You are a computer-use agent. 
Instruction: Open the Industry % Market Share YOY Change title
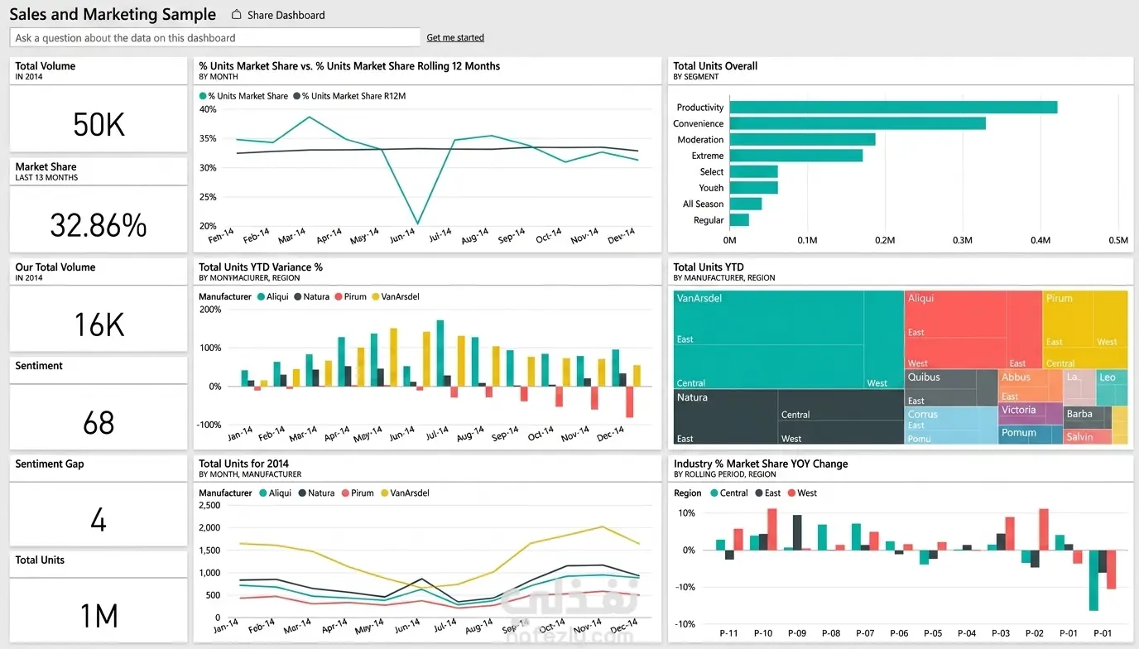click(761, 464)
